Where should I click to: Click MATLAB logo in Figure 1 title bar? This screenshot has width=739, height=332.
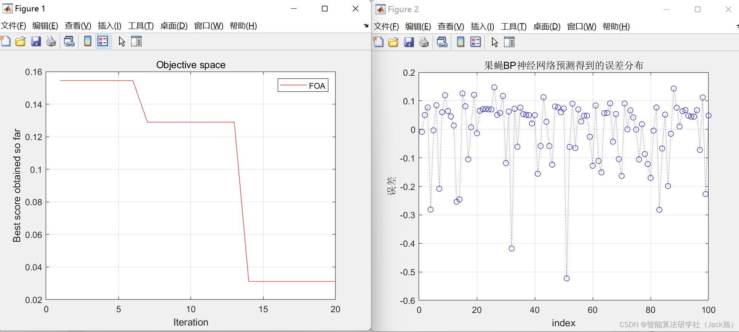click(x=7, y=8)
